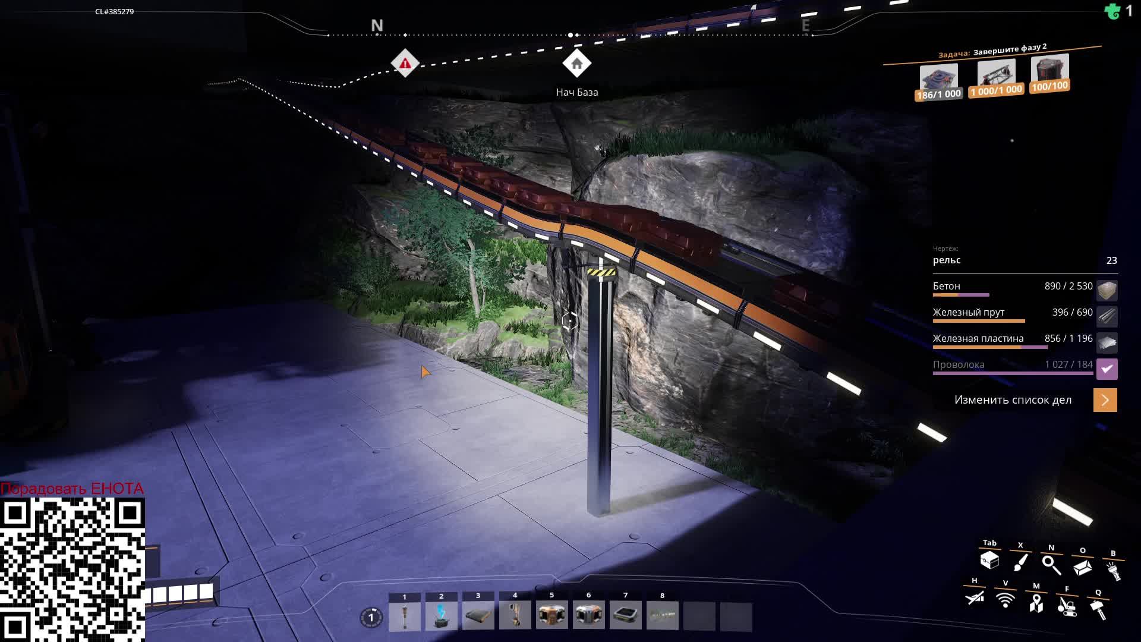Toggle the hover pack airplane icon
The height and width of the screenshot is (642, 1141).
click(x=975, y=597)
